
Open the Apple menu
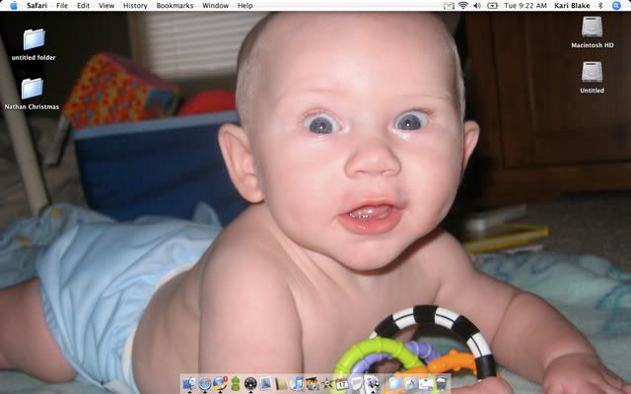click(x=13, y=5)
